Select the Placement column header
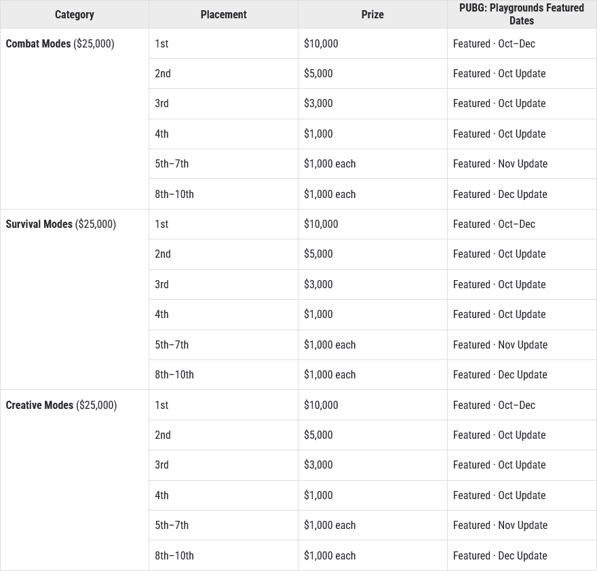The width and height of the screenshot is (597, 571). click(223, 14)
